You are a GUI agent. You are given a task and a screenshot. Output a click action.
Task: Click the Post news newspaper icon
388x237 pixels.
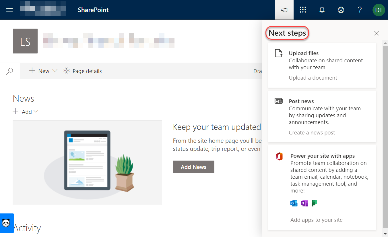pos(279,101)
